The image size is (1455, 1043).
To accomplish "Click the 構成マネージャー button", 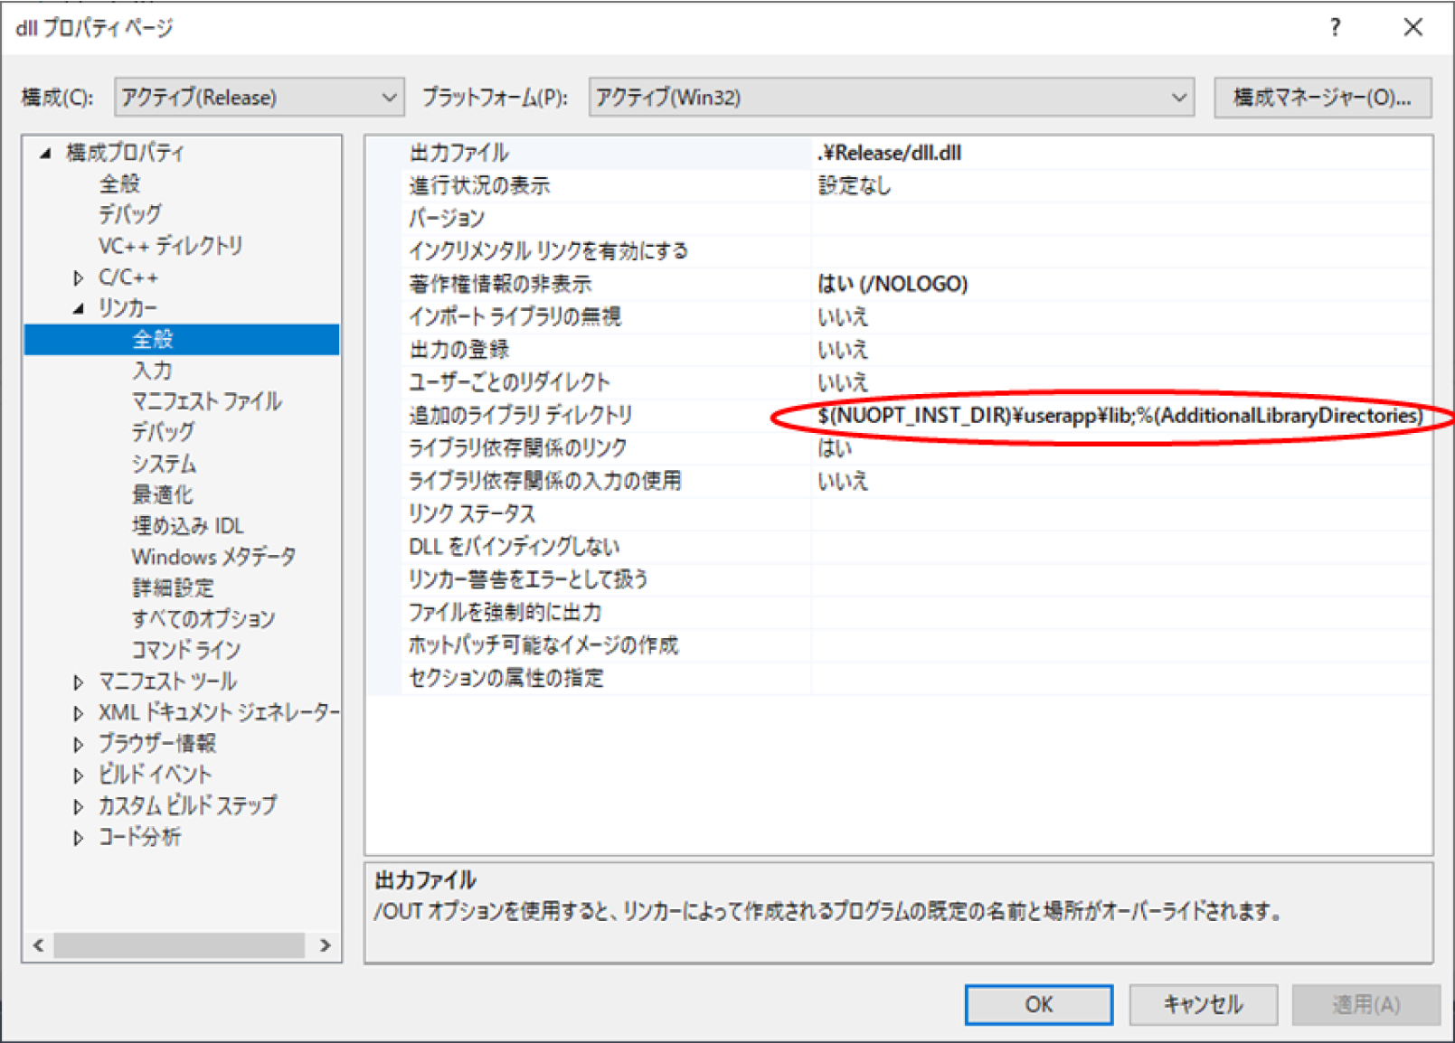I will point(1321,98).
